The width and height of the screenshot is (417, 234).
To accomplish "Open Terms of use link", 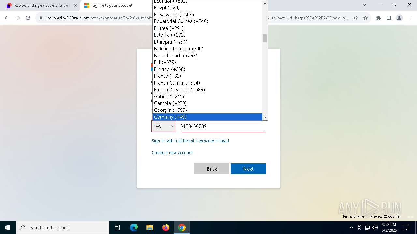I will coord(353,216).
